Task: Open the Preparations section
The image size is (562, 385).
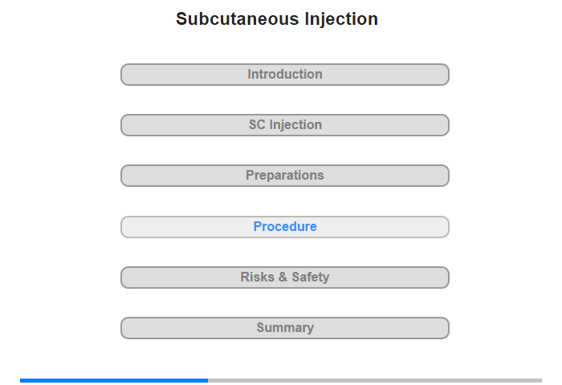Action: (285, 176)
